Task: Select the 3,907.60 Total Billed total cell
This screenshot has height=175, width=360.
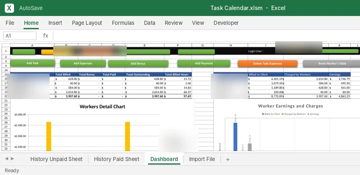Action: [66, 96]
